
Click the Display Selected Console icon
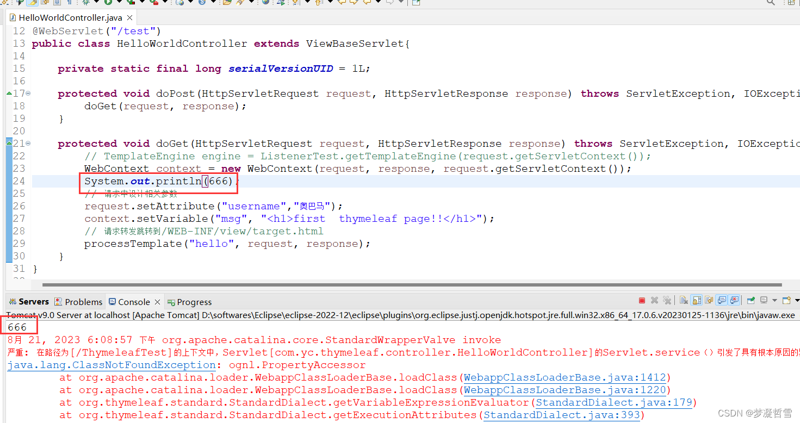pos(764,300)
